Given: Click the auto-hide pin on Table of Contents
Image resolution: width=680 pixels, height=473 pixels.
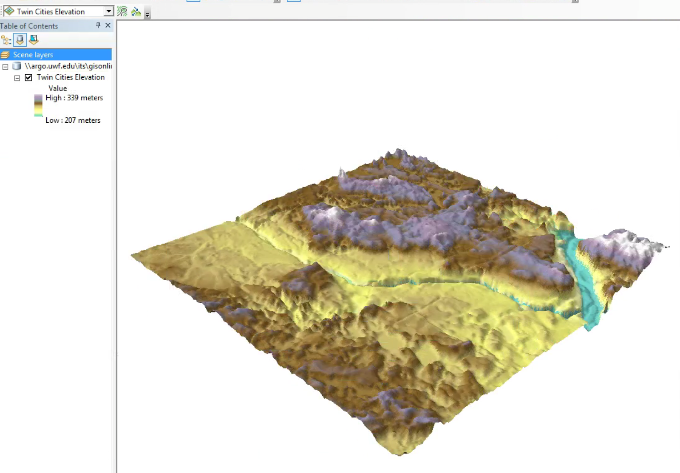Looking at the screenshot, I should pyautogui.click(x=98, y=25).
